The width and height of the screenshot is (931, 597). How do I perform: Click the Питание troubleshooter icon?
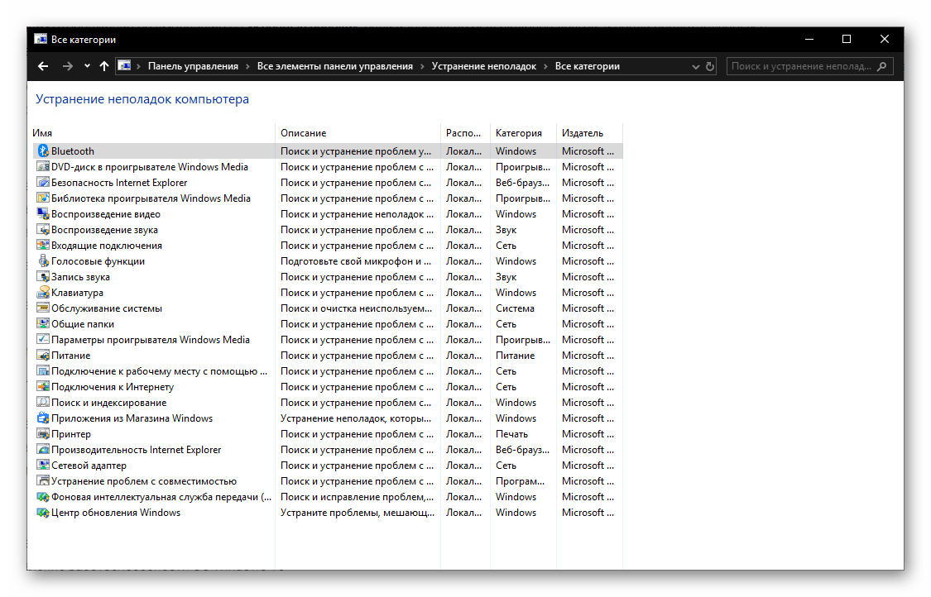coord(43,356)
